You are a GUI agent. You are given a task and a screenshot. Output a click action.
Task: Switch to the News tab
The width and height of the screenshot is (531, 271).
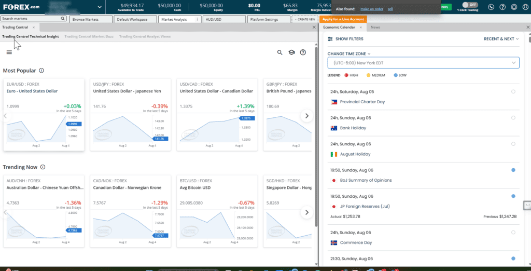pos(375,27)
